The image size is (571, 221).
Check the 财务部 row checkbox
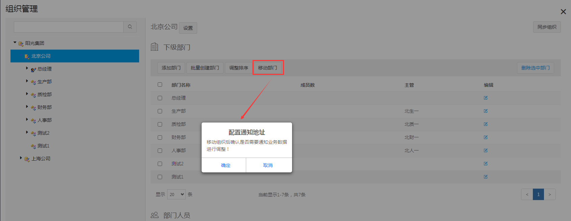tap(160, 137)
